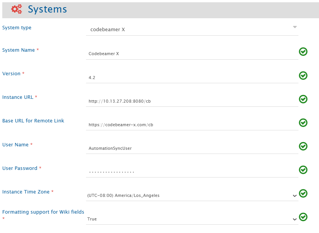This screenshot has width=319, height=233.
Task: Click the Instance Time Zone label
Action: [26, 192]
